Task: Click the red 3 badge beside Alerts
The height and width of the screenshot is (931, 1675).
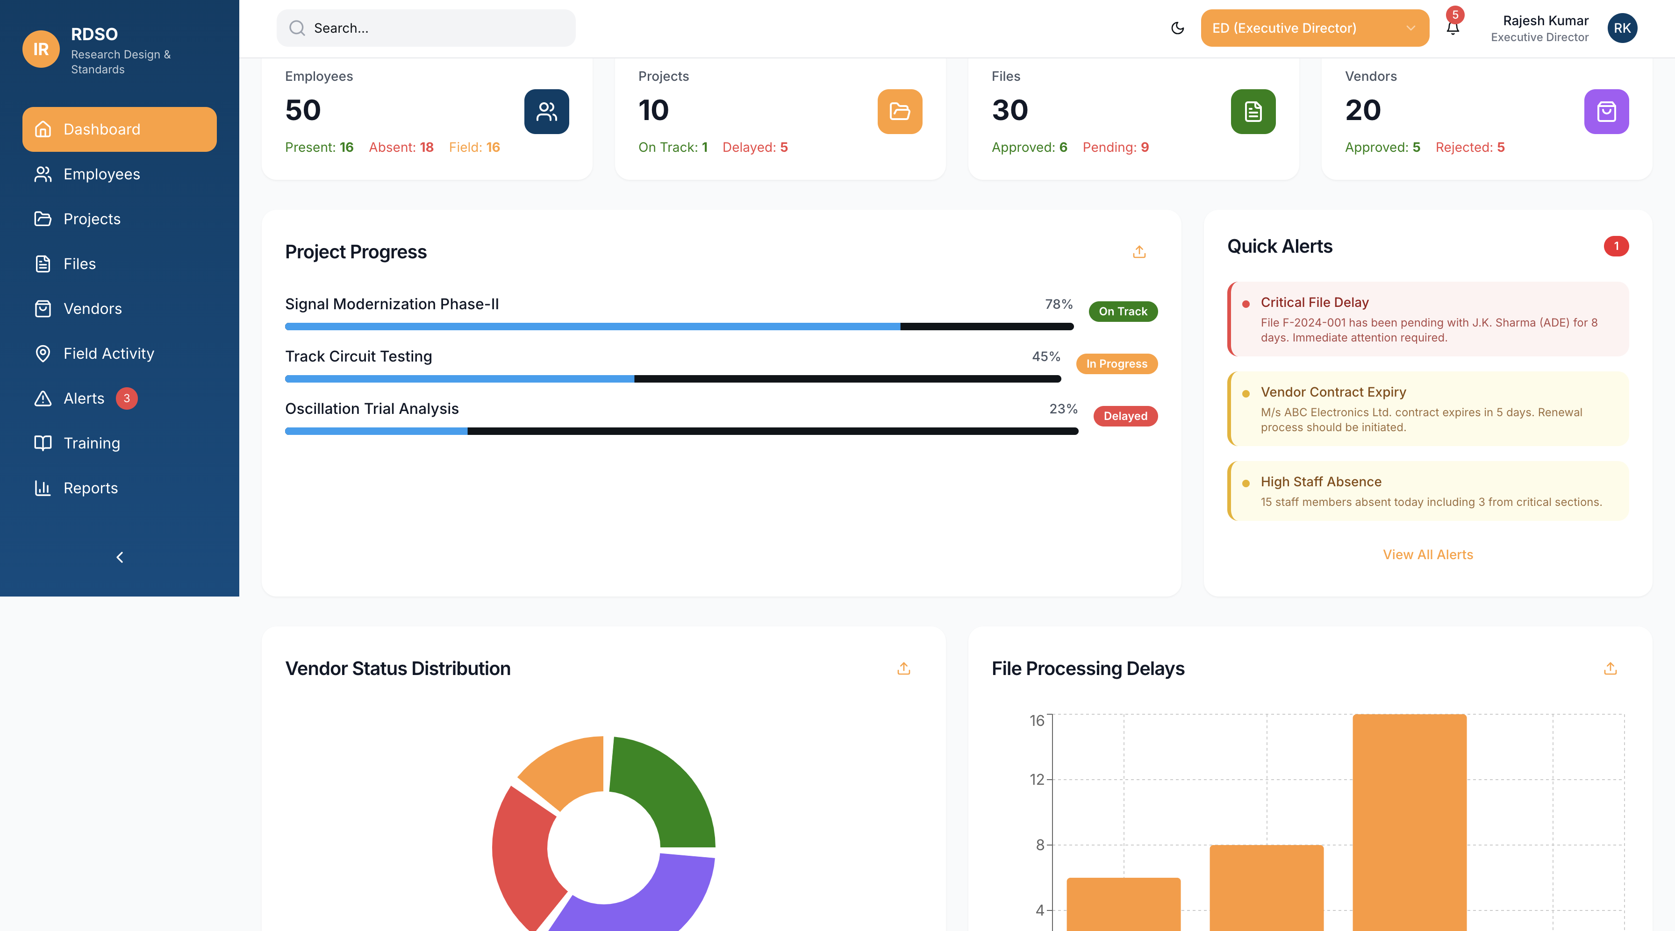Action: click(x=127, y=398)
